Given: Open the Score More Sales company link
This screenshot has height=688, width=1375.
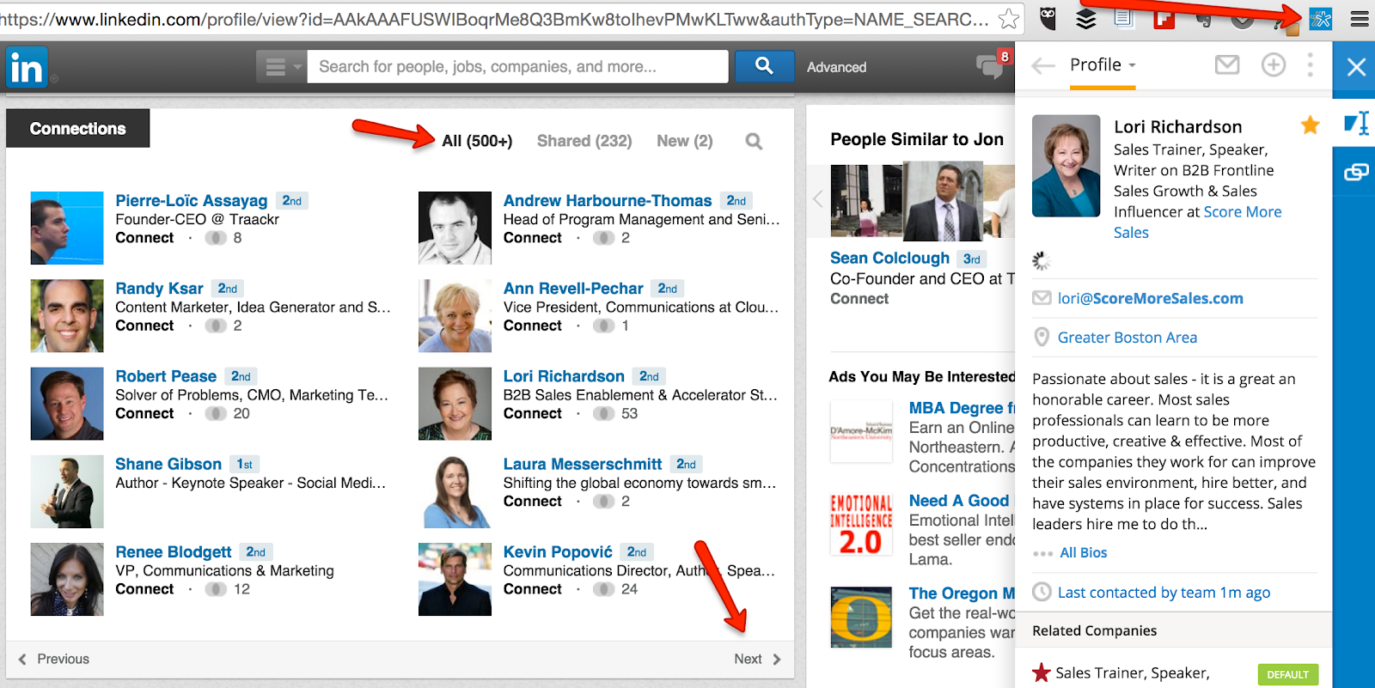Looking at the screenshot, I should point(1198,222).
